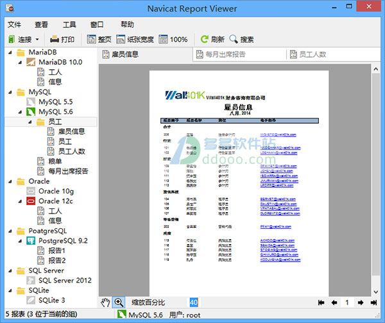The height and width of the screenshot is (323, 385).
Task: Open 每月出席报告 report in tree
Action: click(x=63, y=171)
